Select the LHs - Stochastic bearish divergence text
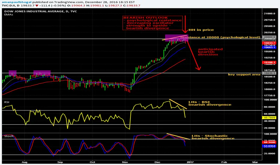 (x=213, y=137)
